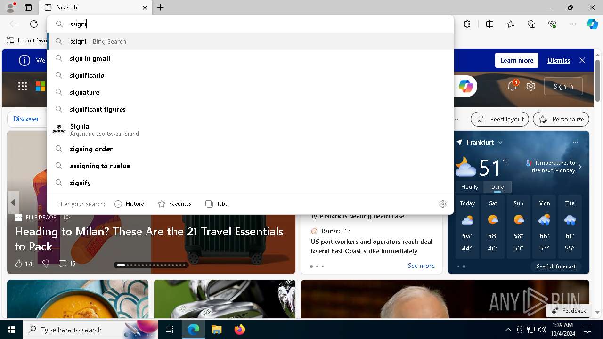Click the taskbar clock and date
This screenshot has width=603, height=339.
[562, 330]
